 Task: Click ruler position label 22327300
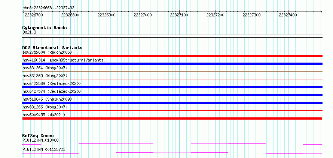pyautogui.click(x=252, y=15)
